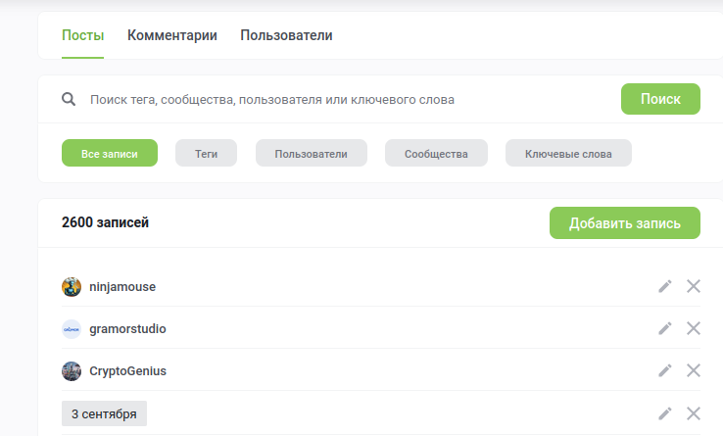The height and width of the screenshot is (436, 723).
Task: Select the Посты tab
Action: coord(82,35)
